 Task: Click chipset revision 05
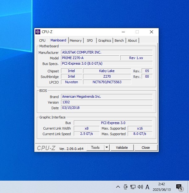(x=147, y=71)
